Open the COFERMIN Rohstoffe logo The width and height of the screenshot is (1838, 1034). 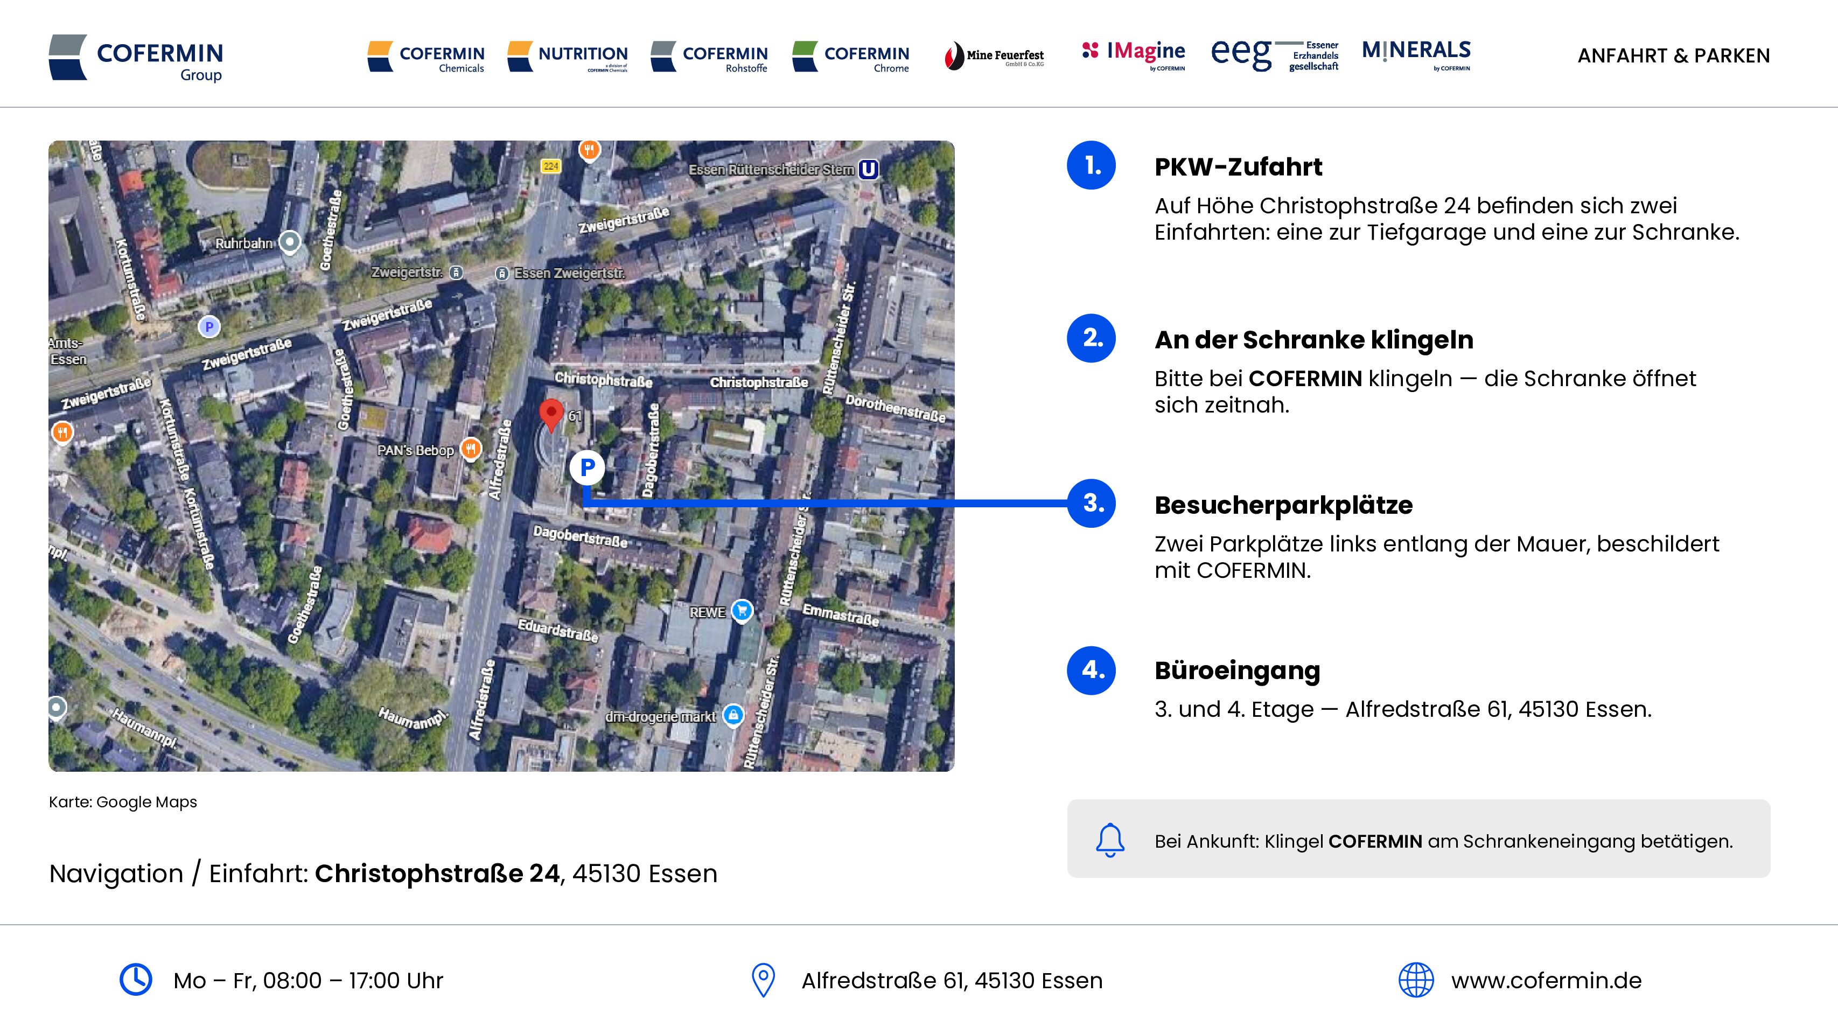pos(709,57)
